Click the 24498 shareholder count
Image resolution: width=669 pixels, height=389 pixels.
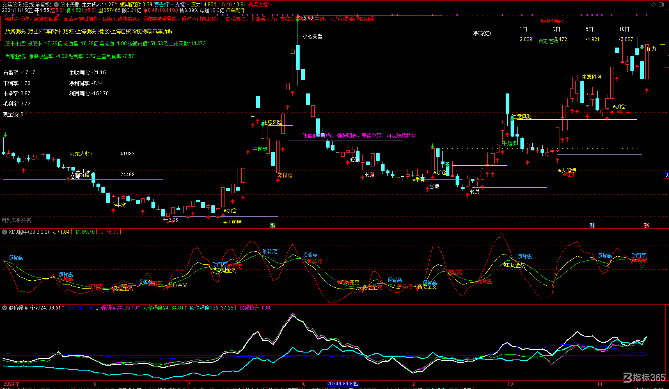pyautogui.click(x=127, y=175)
